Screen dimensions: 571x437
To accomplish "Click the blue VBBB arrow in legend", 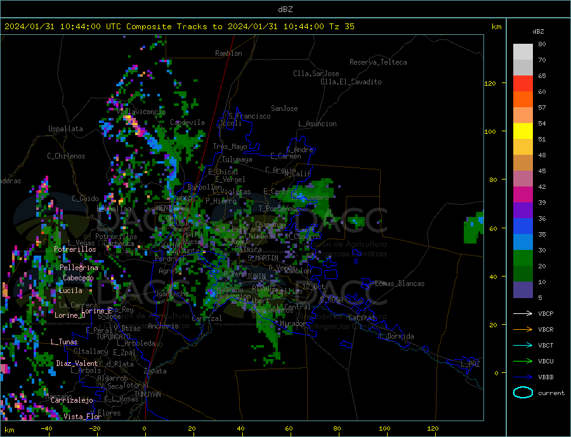I will (x=523, y=377).
